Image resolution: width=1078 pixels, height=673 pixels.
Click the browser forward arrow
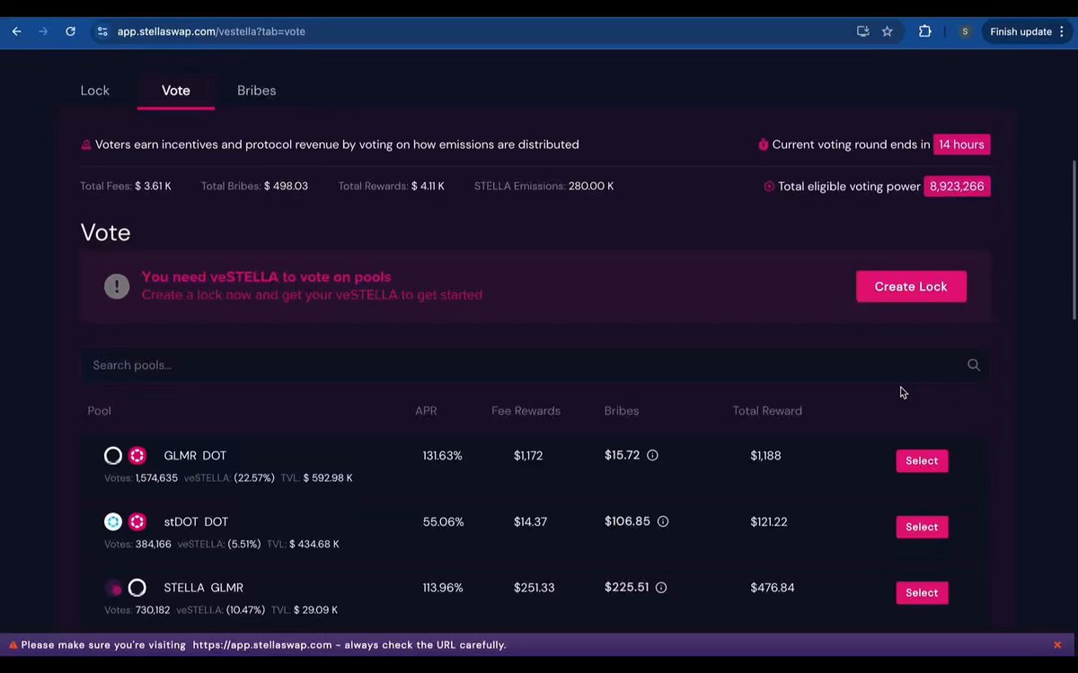point(43,31)
